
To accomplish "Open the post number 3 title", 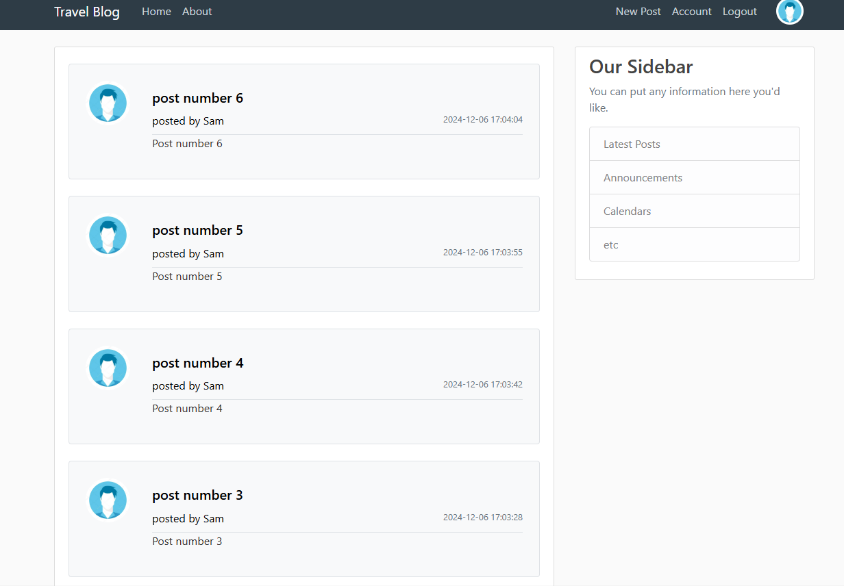I will 197,495.
